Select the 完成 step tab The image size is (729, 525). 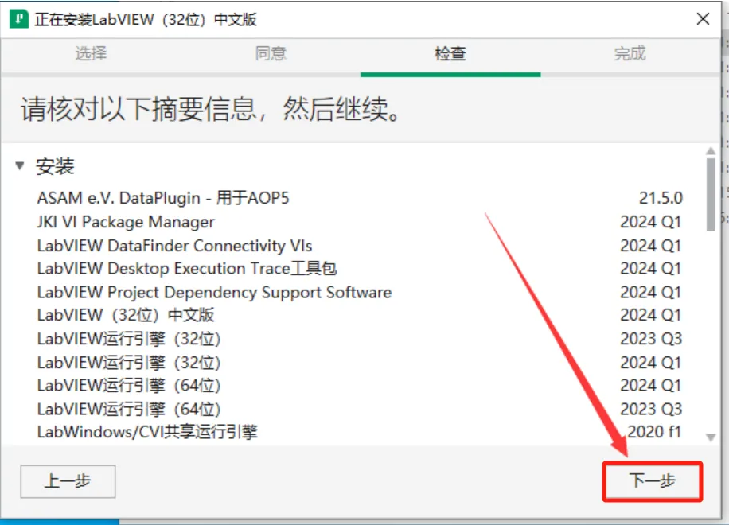coord(630,53)
